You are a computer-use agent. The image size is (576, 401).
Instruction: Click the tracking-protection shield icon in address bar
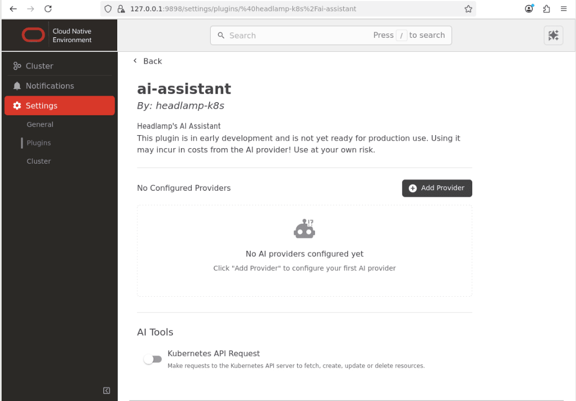108,9
